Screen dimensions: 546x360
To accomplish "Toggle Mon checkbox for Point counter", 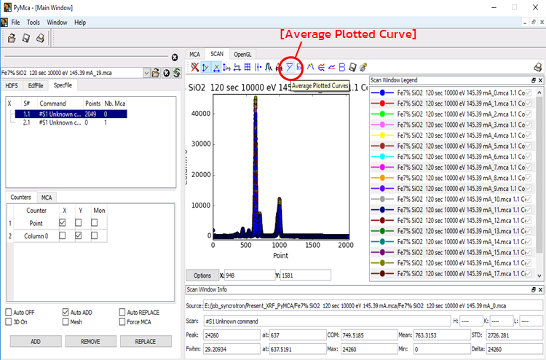I will pyautogui.click(x=95, y=222).
